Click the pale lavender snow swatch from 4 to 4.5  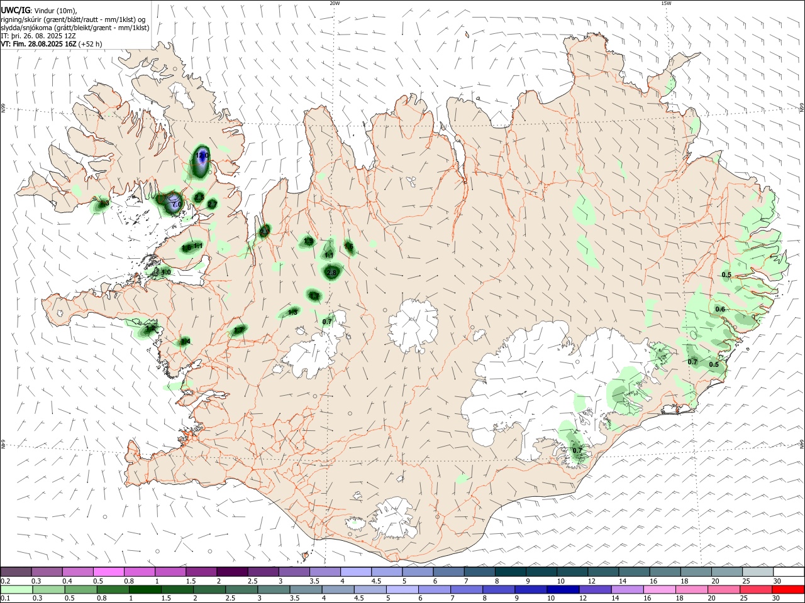tap(356, 572)
